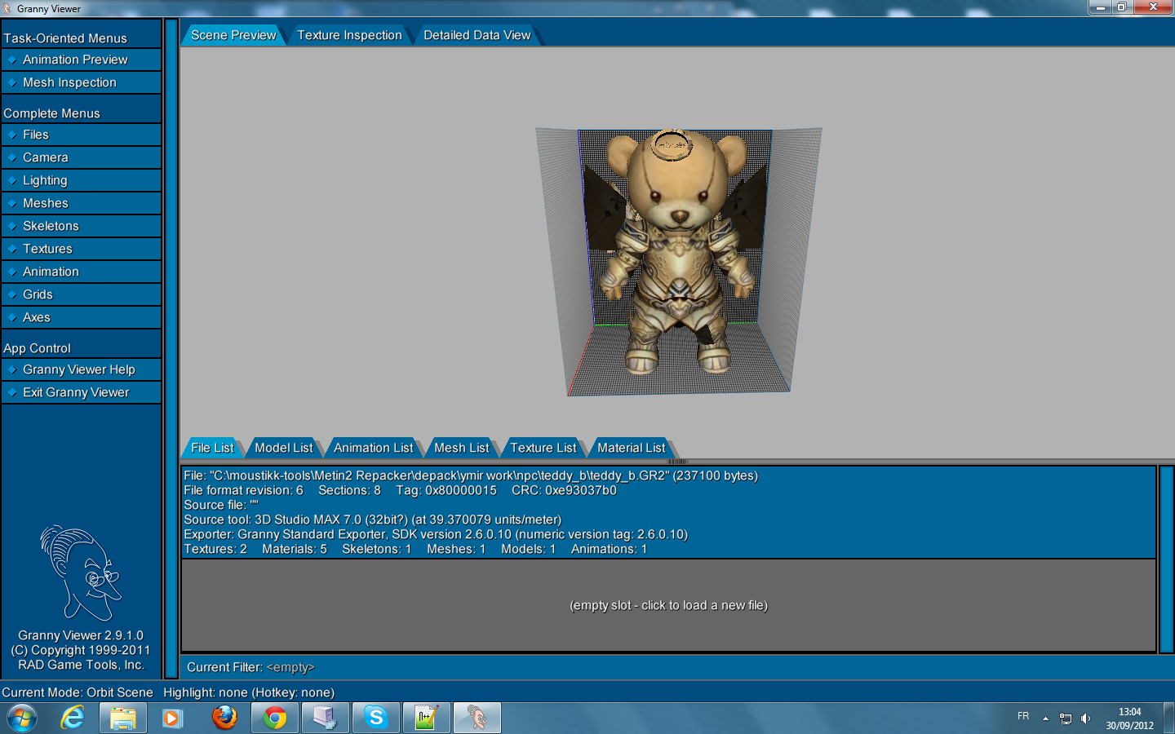1175x734 pixels.
Task: Open Firefox from the taskbar
Action: point(224,718)
